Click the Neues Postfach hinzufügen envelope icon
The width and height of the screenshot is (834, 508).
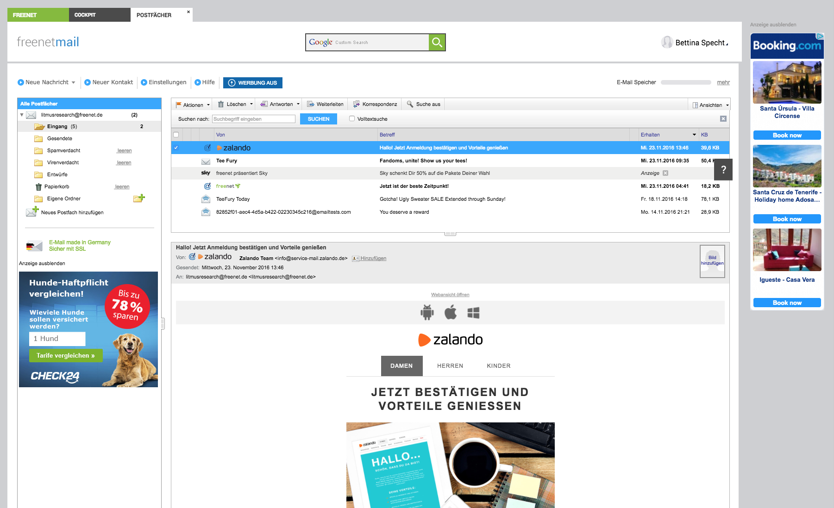[x=32, y=211]
